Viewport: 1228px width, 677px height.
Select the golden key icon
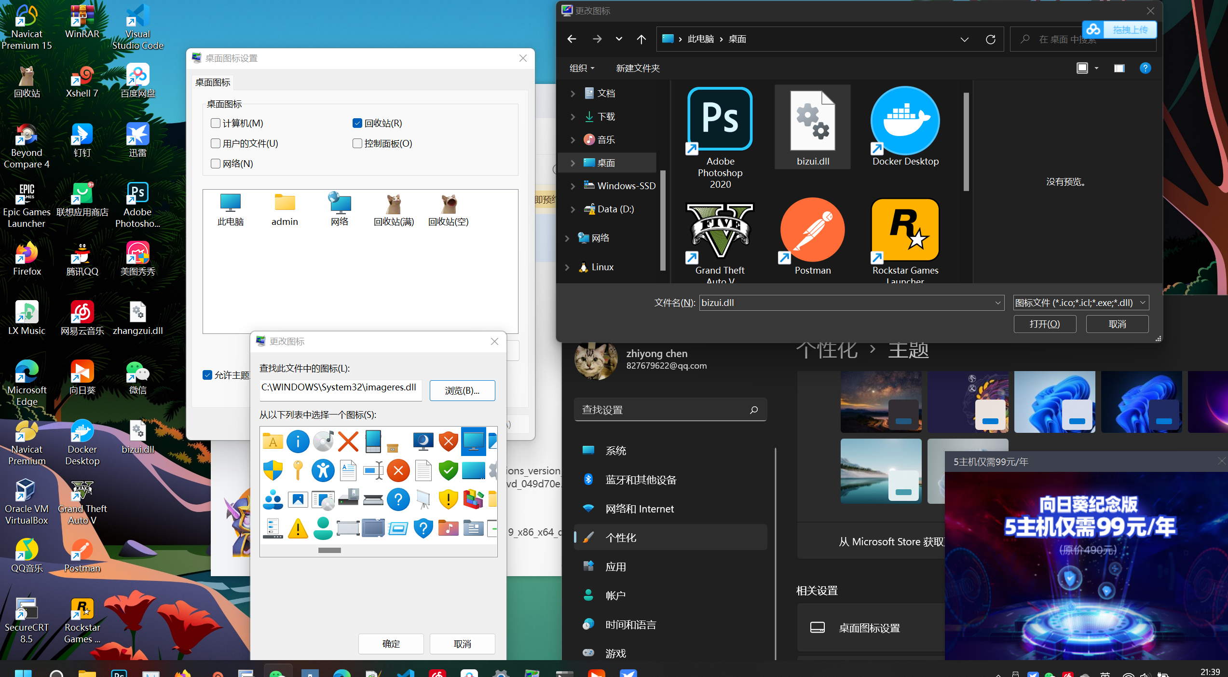298,470
